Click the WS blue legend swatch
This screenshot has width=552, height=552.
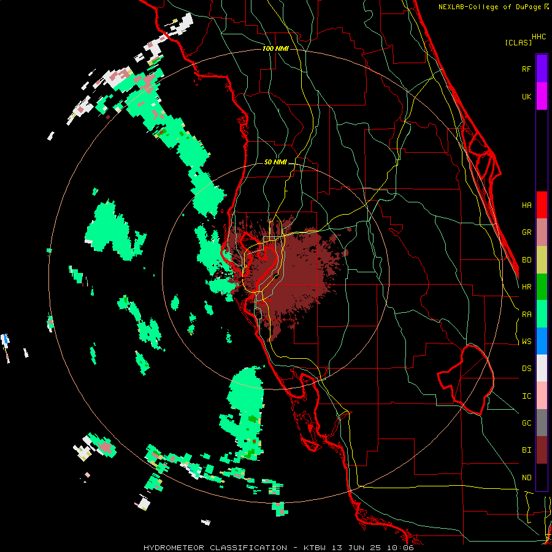pos(542,341)
